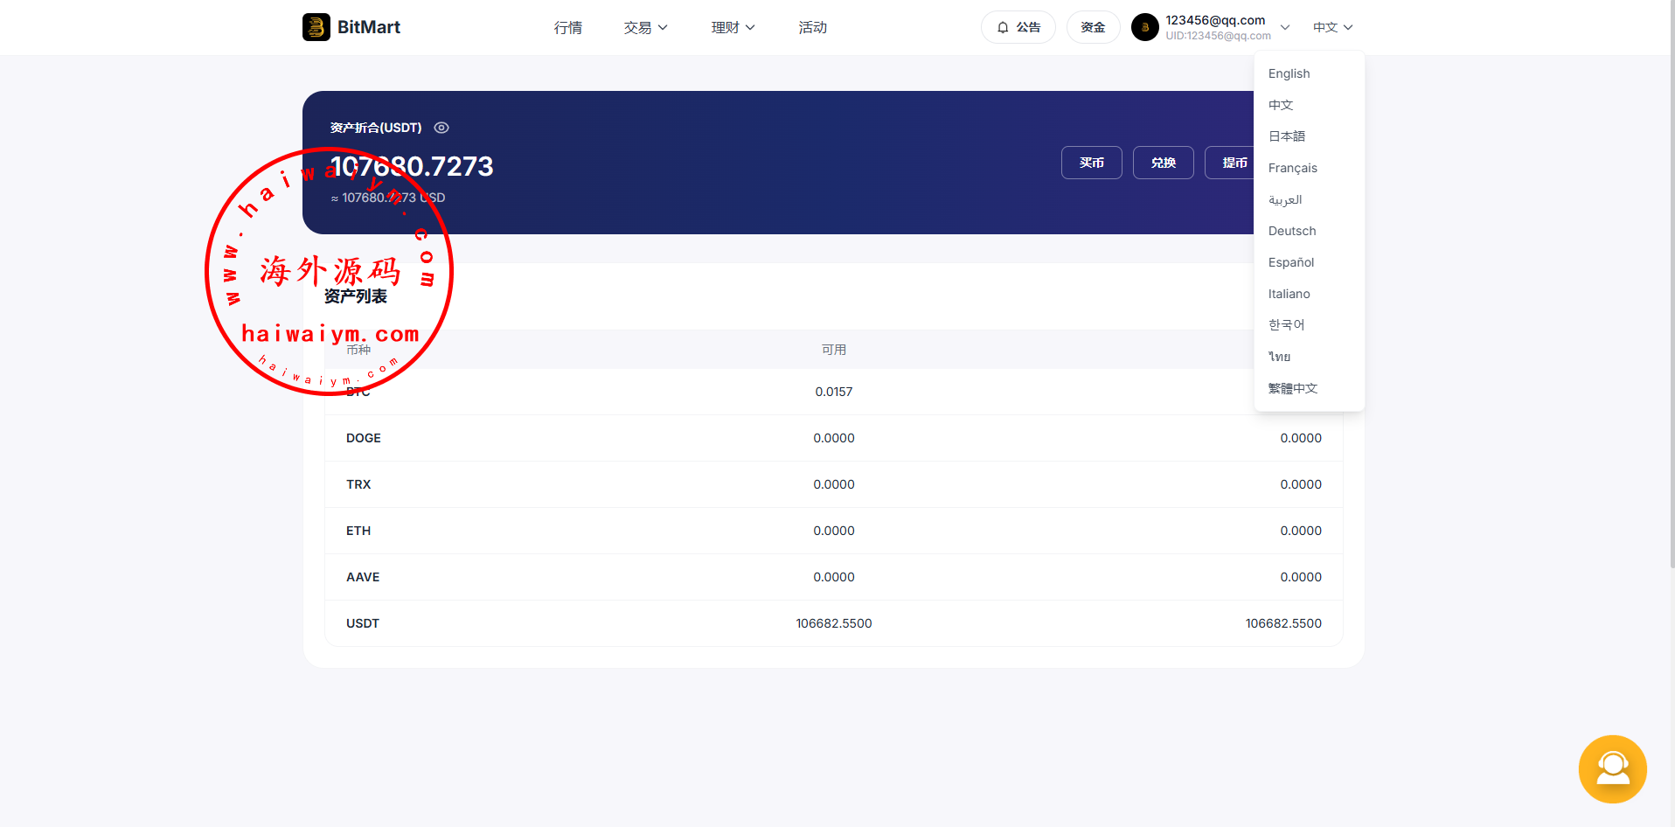Toggle asset balance visibility eye icon
The height and width of the screenshot is (827, 1675).
pos(441,128)
